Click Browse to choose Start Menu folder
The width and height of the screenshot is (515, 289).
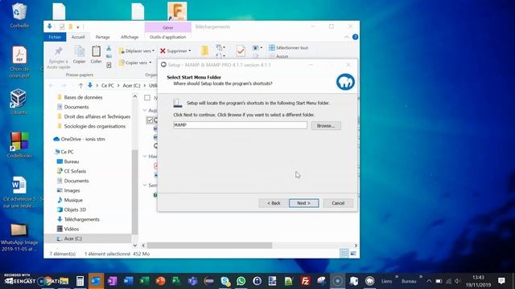click(326, 125)
